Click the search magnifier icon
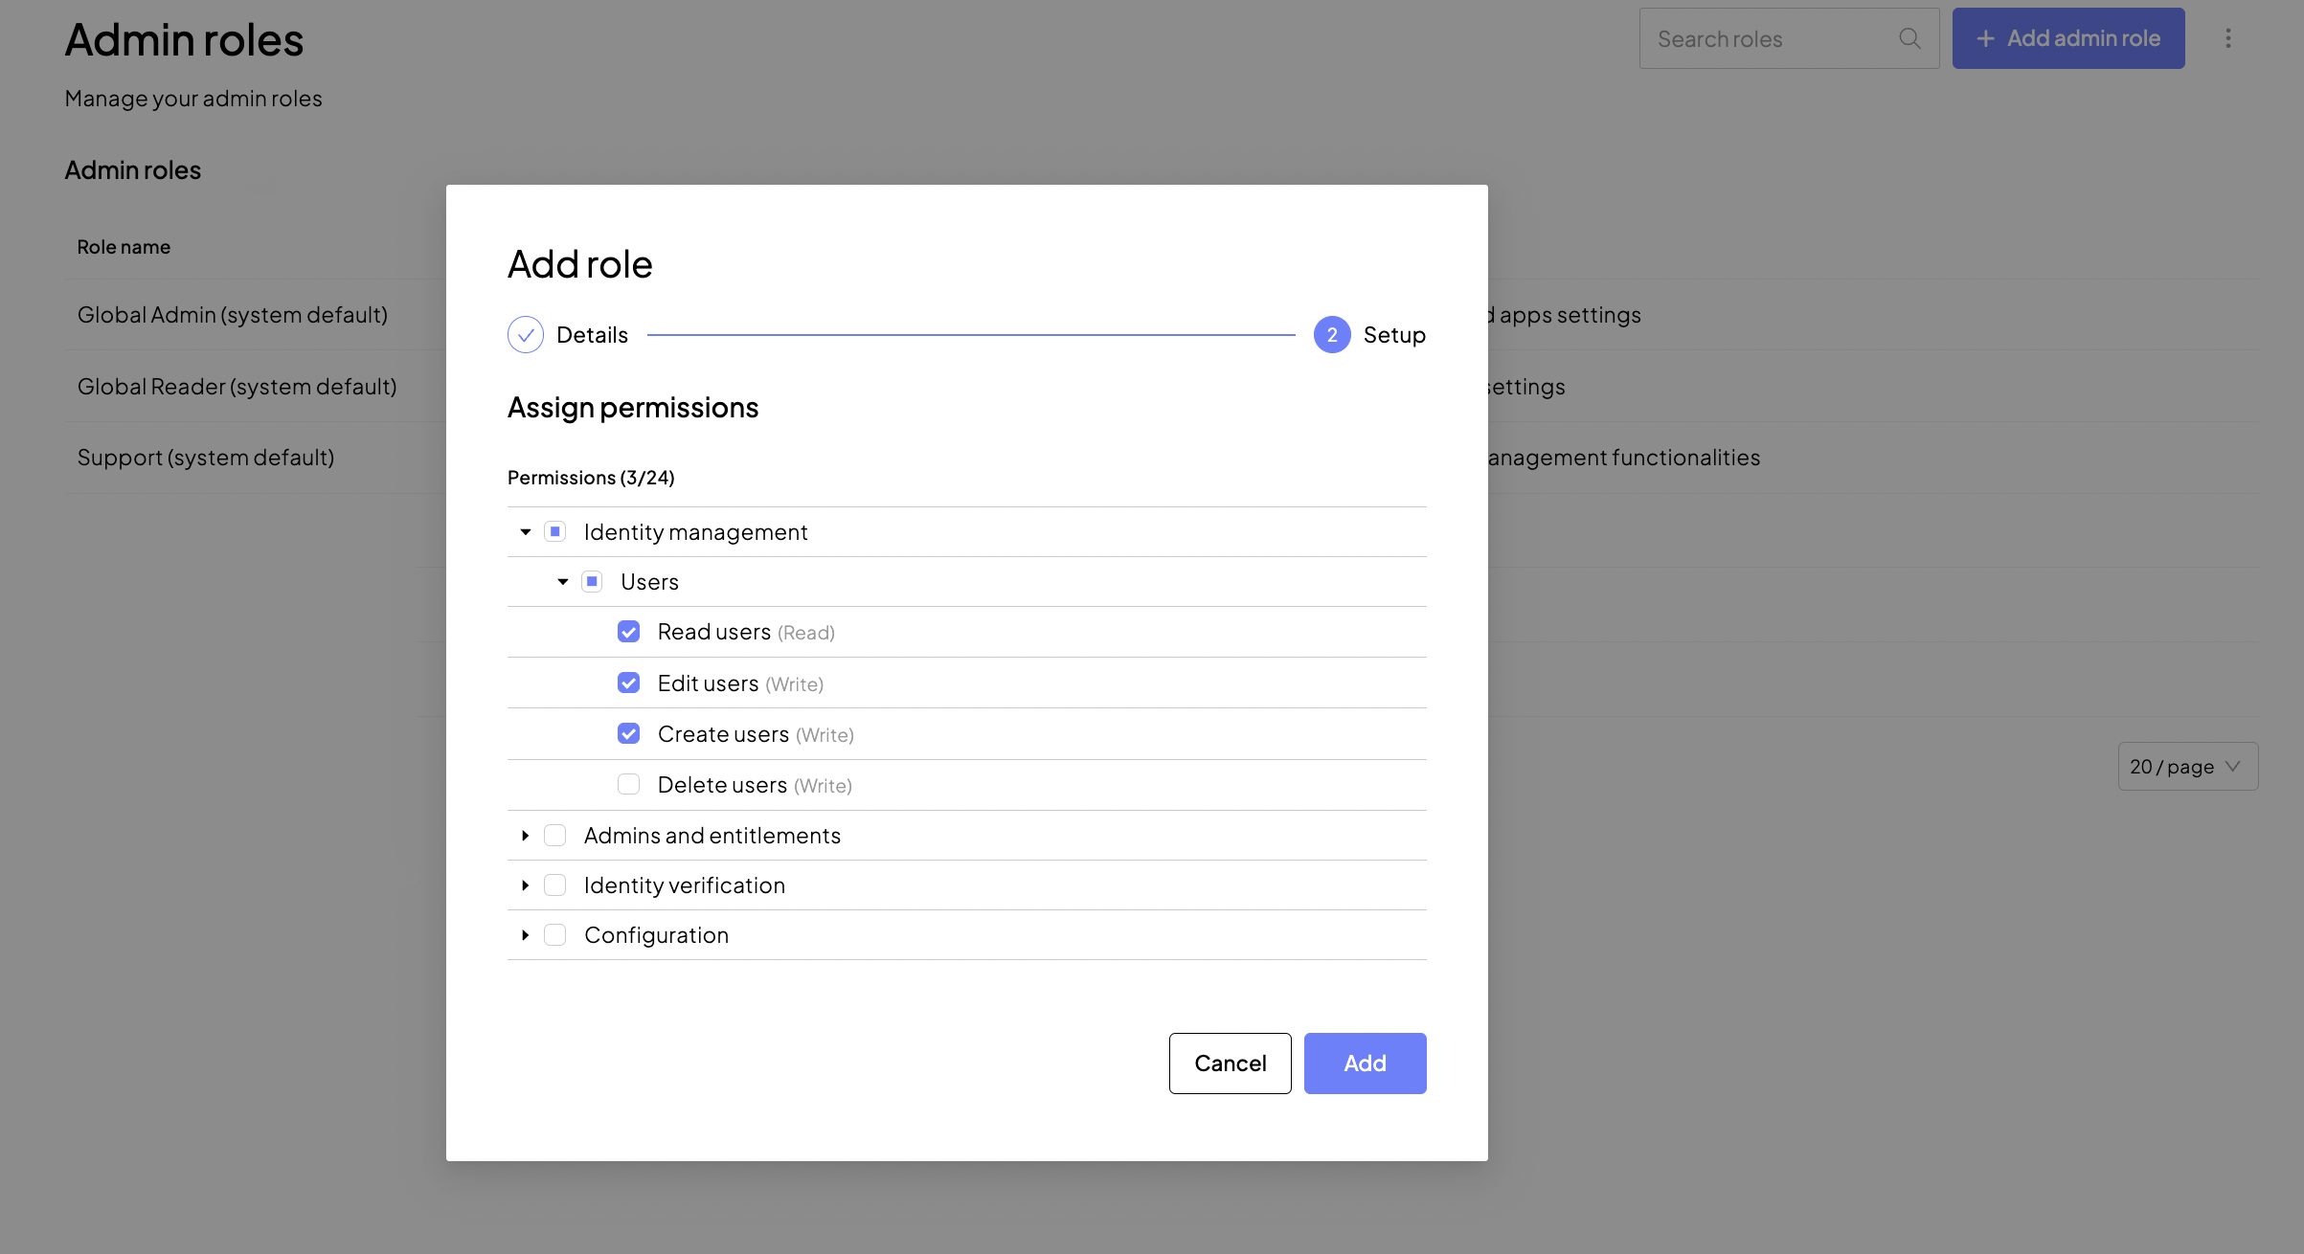Screen dimensions: 2304x1254 (1909, 38)
